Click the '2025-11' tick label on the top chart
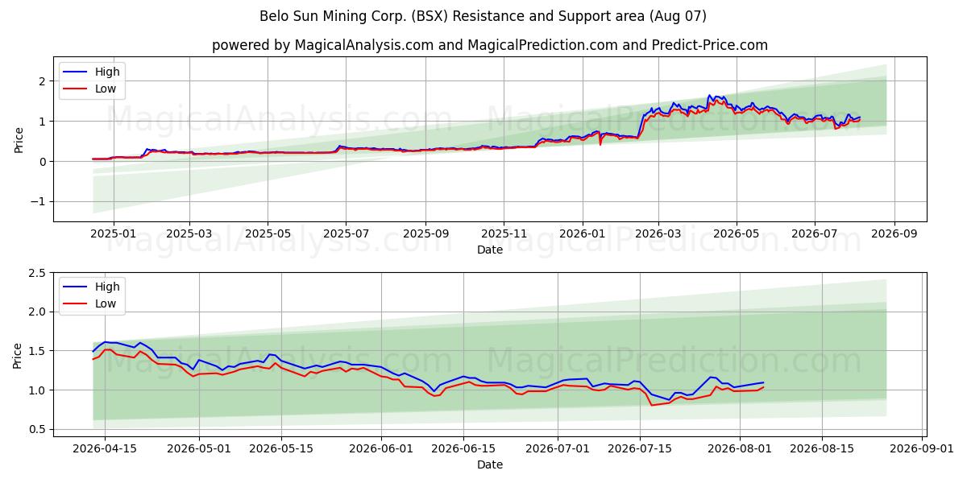Viewport: 967px width, 483px height. (504, 233)
